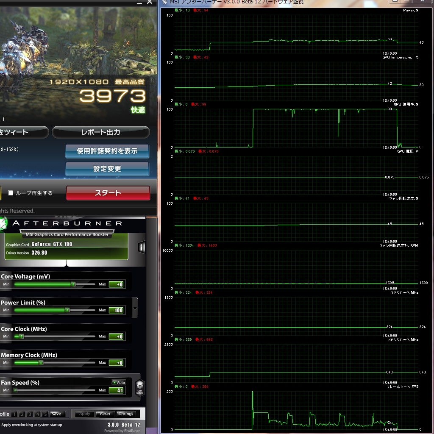Click the ファン回転速度計 RPM graph label
Viewport: 434px width, 434px height.
[x=398, y=245]
